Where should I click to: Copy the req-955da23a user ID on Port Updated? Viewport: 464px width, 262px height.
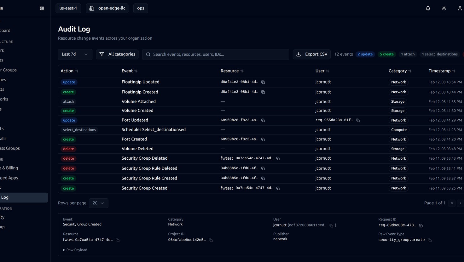(x=358, y=120)
